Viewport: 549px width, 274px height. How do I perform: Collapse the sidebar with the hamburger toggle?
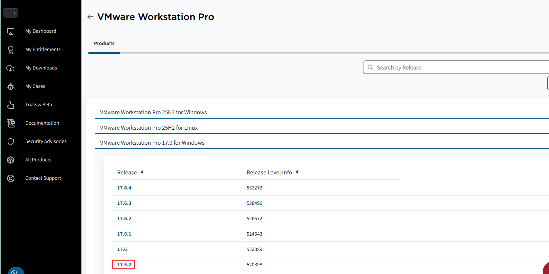[x=10, y=13]
